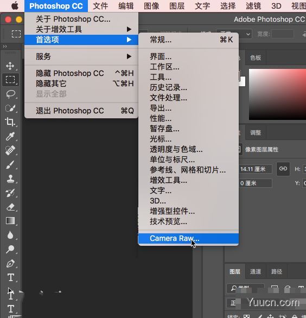The width and height of the screenshot is (306, 318).
Task: Click marquee tool preset icon in options bar
Action: click(x=16, y=34)
